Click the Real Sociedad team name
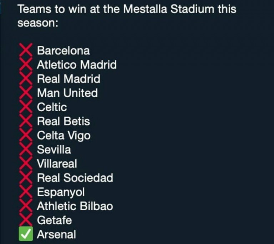 click(x=75, y=178)
